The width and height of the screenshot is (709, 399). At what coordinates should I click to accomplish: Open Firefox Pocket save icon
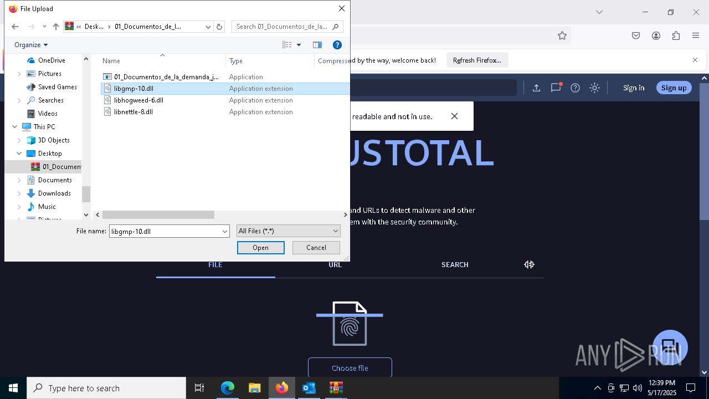point(636,35)
